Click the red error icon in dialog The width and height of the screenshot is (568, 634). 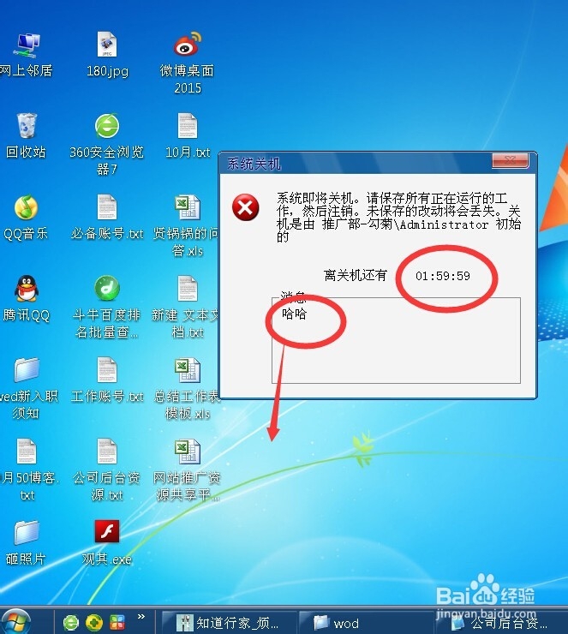click(x=245, y=207)
